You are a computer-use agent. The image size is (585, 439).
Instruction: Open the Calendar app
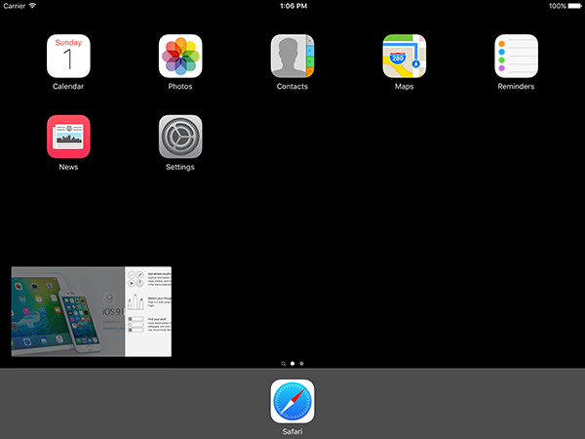68,56
